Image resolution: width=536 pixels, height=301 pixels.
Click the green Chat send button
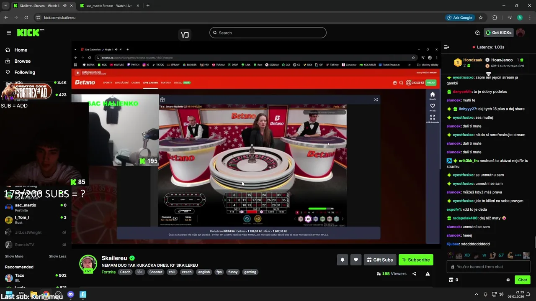click(523, 280)
